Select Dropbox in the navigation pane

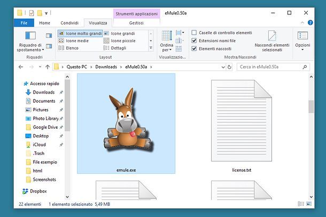35,191
